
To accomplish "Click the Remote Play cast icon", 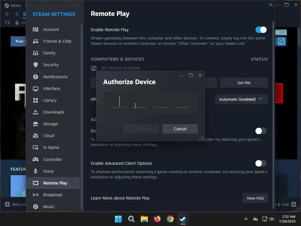I will [36, 183].
